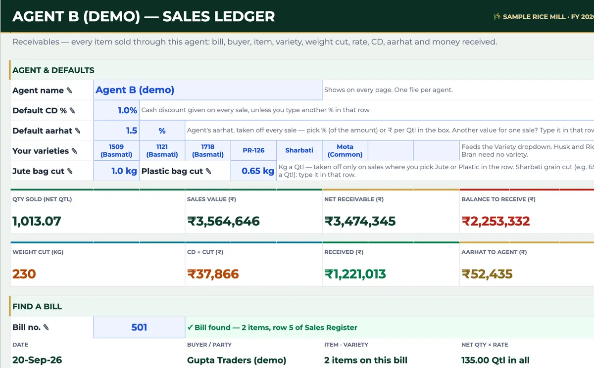Click the 'Feeds the Variety dropdown' note

pyautogui.click(x=527, y=150)
